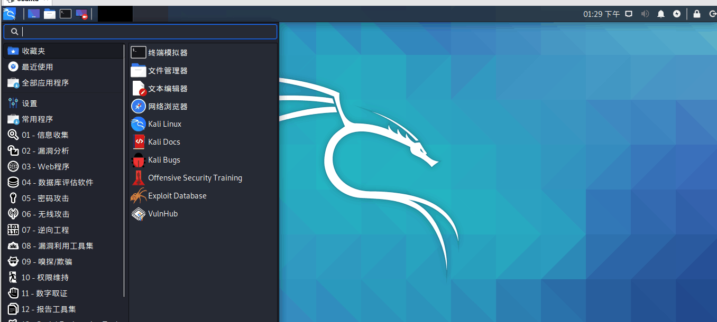717x322 pixels.
Task: Click the clock showing 01:29 下午
Action: (601, 14)
